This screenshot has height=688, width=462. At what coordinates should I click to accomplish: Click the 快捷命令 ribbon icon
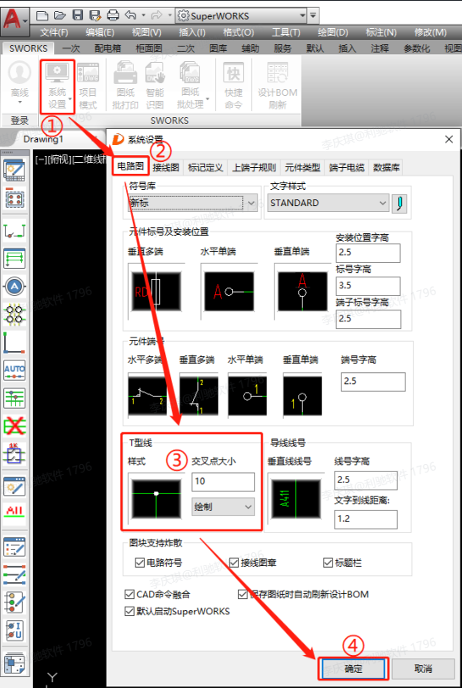point(233,73)
